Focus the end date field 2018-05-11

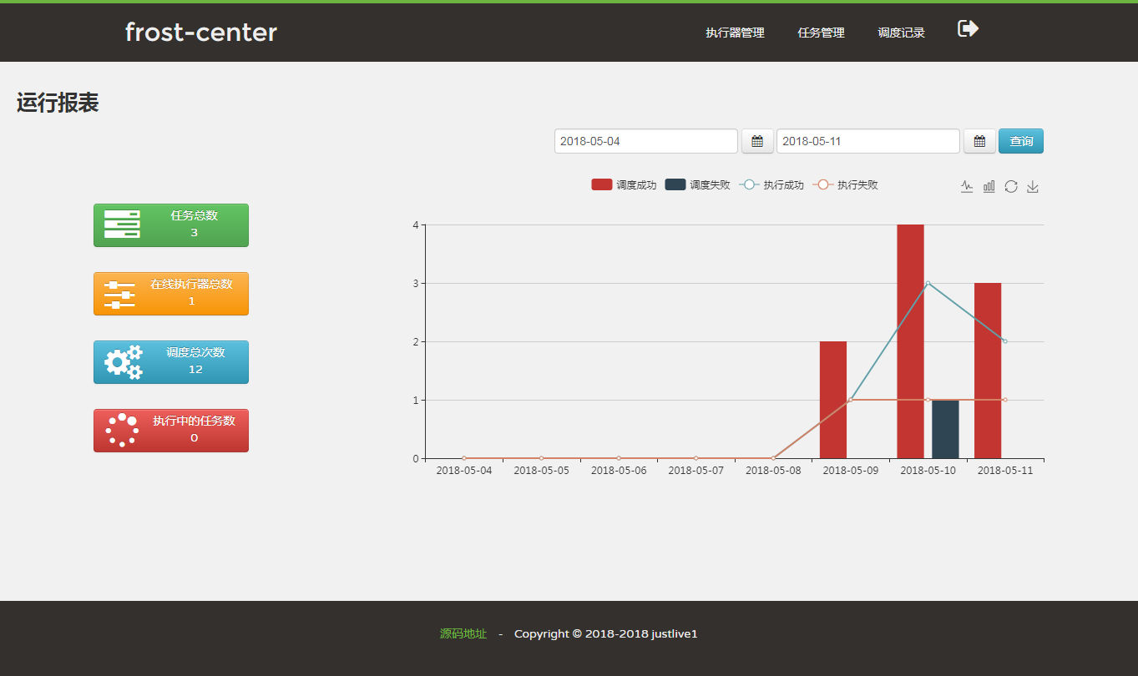[x=868, y=141]
